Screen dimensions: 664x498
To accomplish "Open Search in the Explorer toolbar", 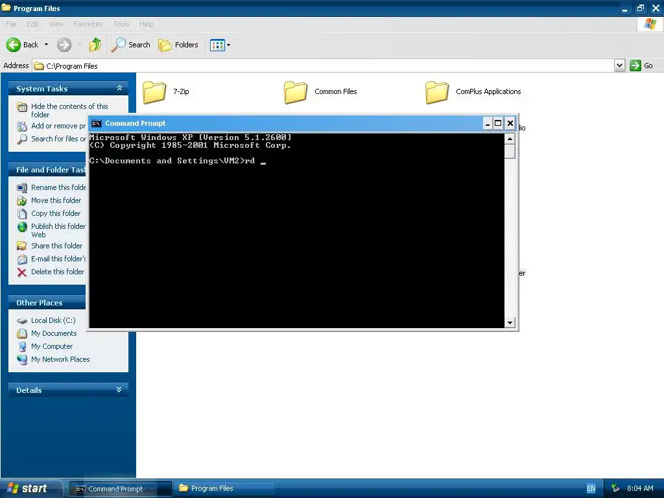I will 130,45.
